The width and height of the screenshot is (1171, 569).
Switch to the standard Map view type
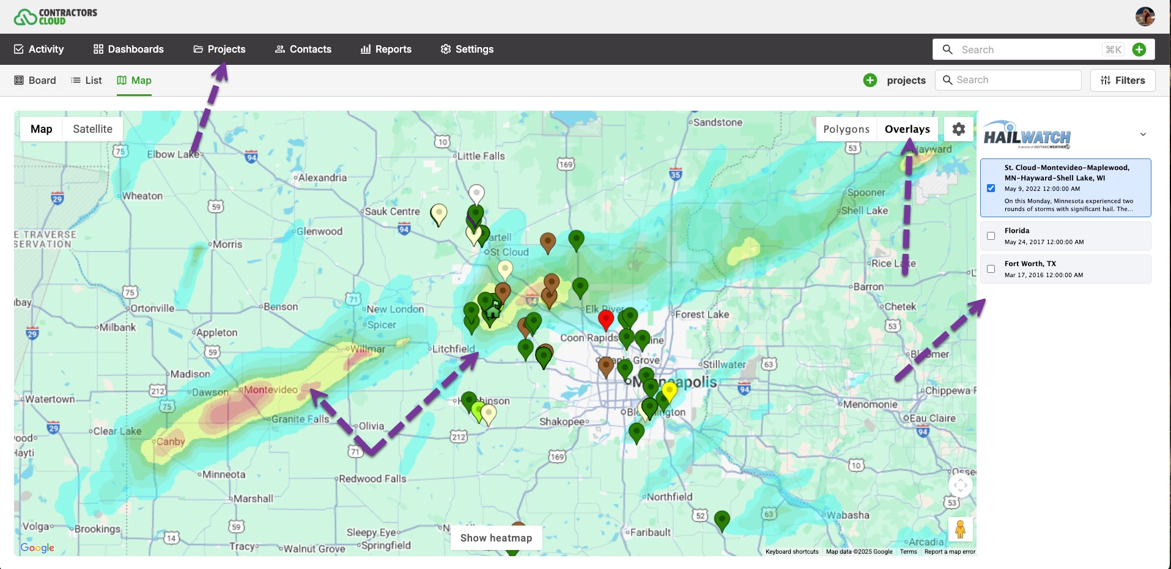tap(42, 129)
